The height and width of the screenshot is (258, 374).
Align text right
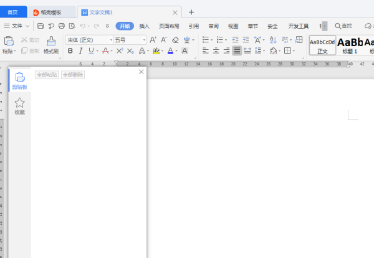[226, 50]
